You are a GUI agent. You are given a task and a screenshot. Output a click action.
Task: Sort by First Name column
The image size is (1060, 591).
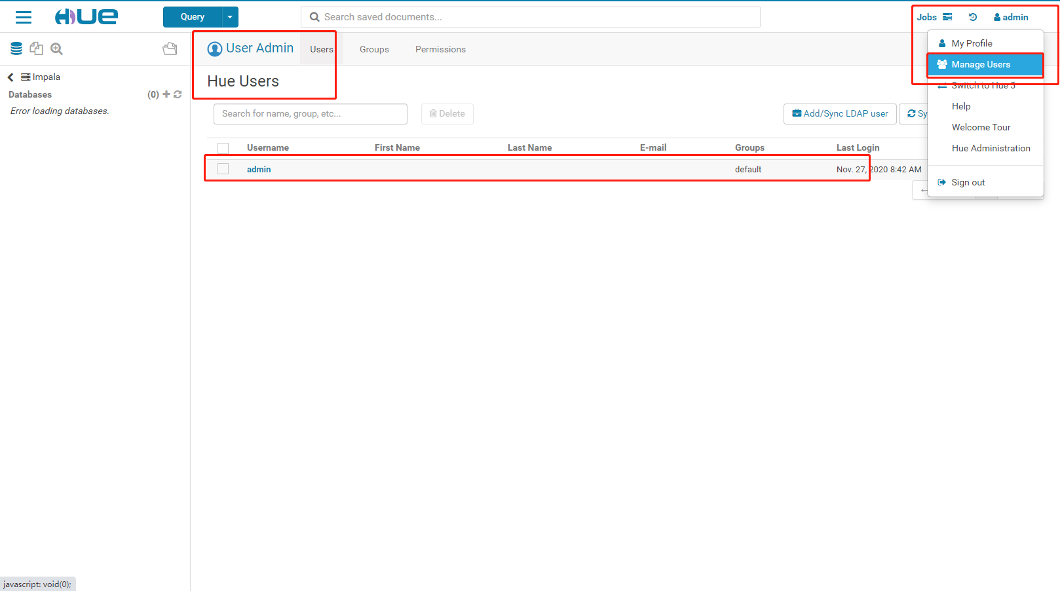click(397, 147)
